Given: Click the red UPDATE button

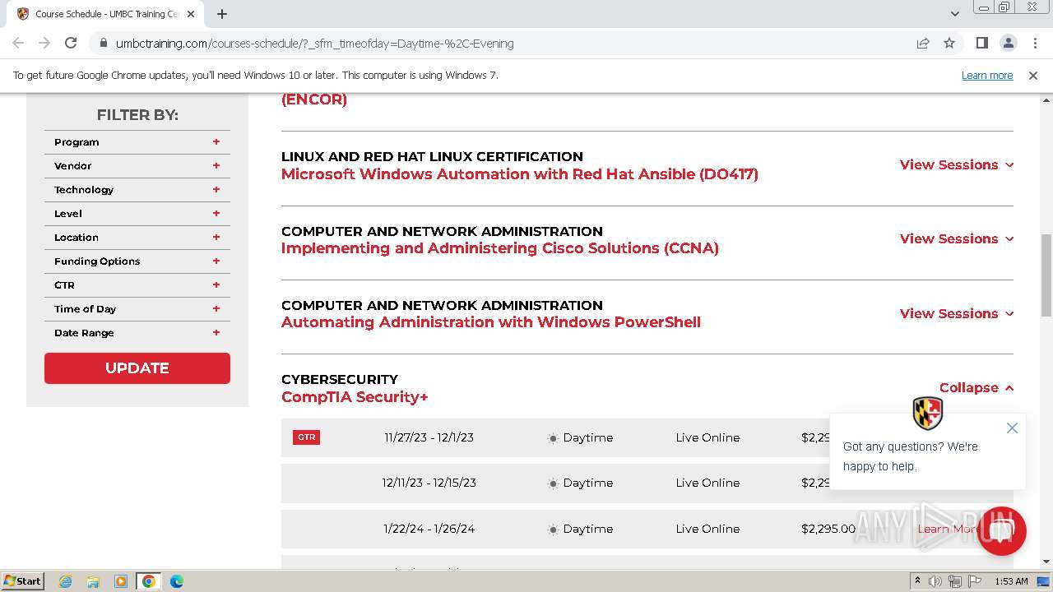Looking at the screenshot, I should point(137,368).
